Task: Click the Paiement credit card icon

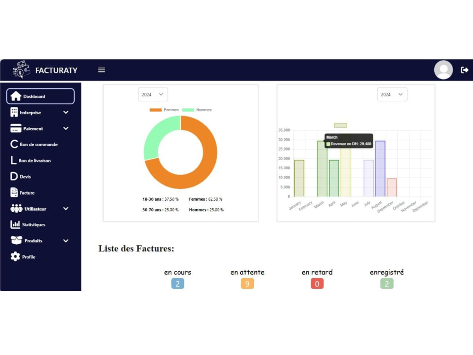Action: point(16,128)
